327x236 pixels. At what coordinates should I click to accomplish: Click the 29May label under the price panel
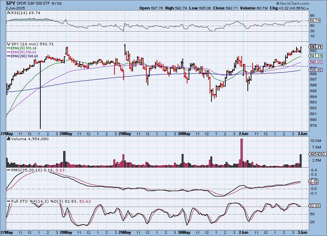125,134
